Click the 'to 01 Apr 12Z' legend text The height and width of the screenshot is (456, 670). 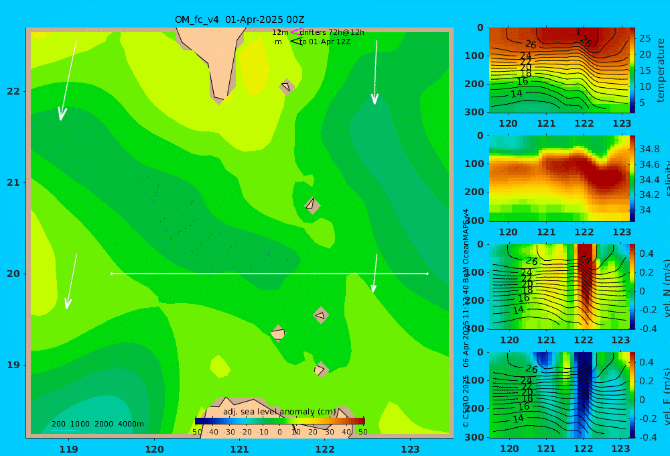(325, 42)
